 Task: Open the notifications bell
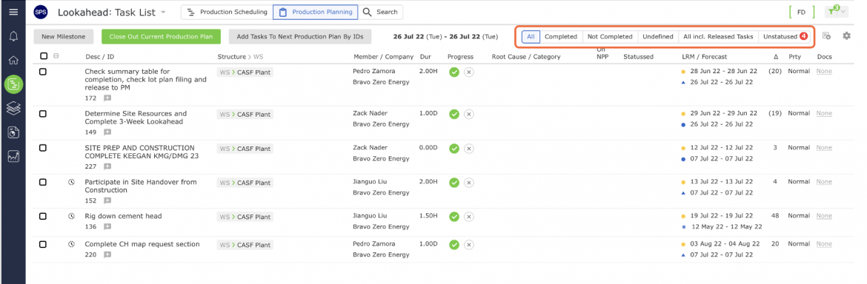13,36
